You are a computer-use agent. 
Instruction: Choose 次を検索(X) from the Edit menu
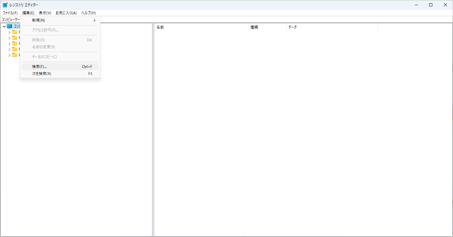60,74
